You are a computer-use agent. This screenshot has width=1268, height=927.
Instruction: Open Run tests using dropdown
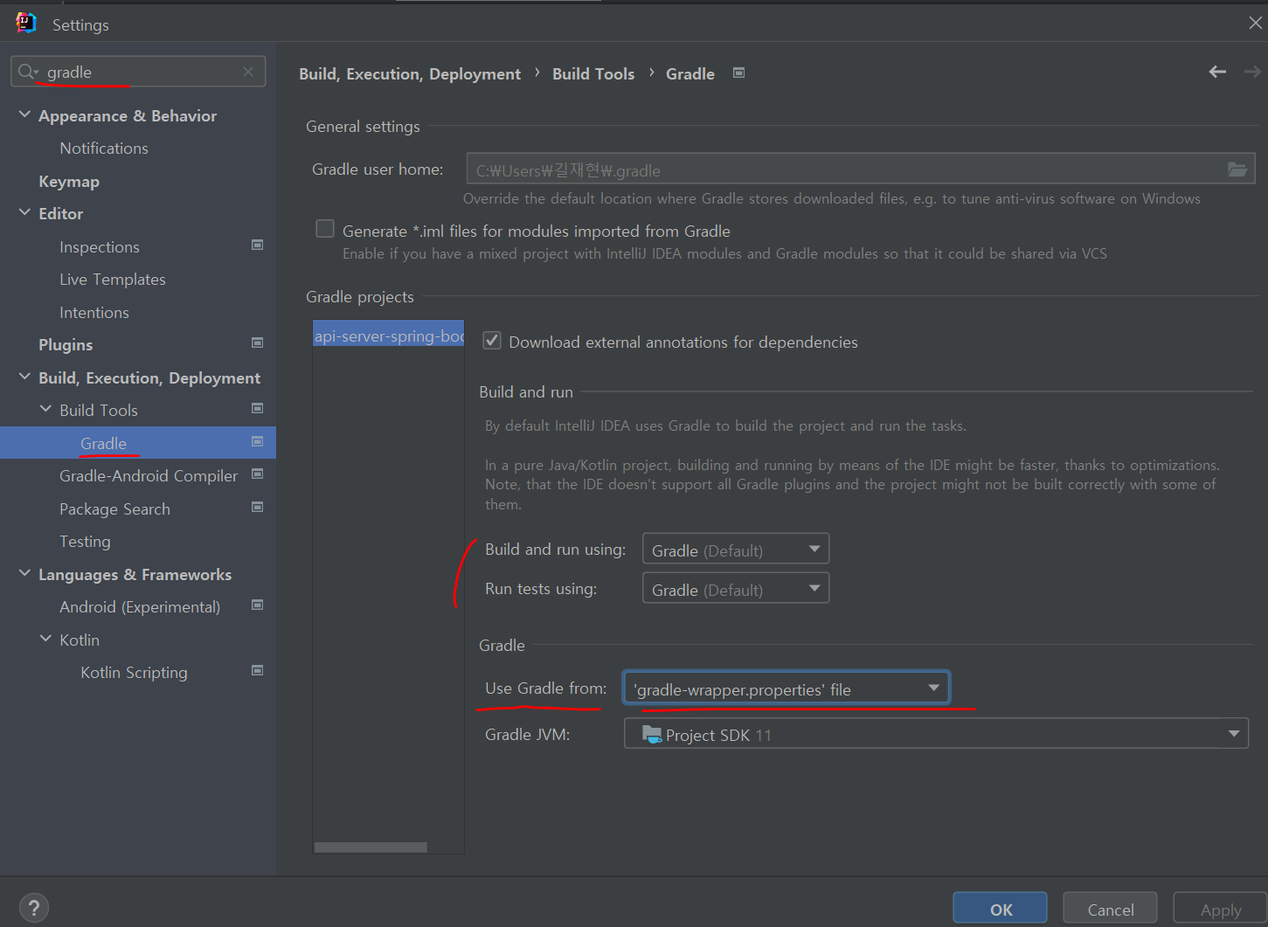coord(735,589)
